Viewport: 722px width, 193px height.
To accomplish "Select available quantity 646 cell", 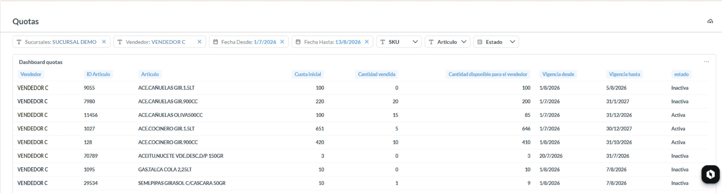I will 526,129.
